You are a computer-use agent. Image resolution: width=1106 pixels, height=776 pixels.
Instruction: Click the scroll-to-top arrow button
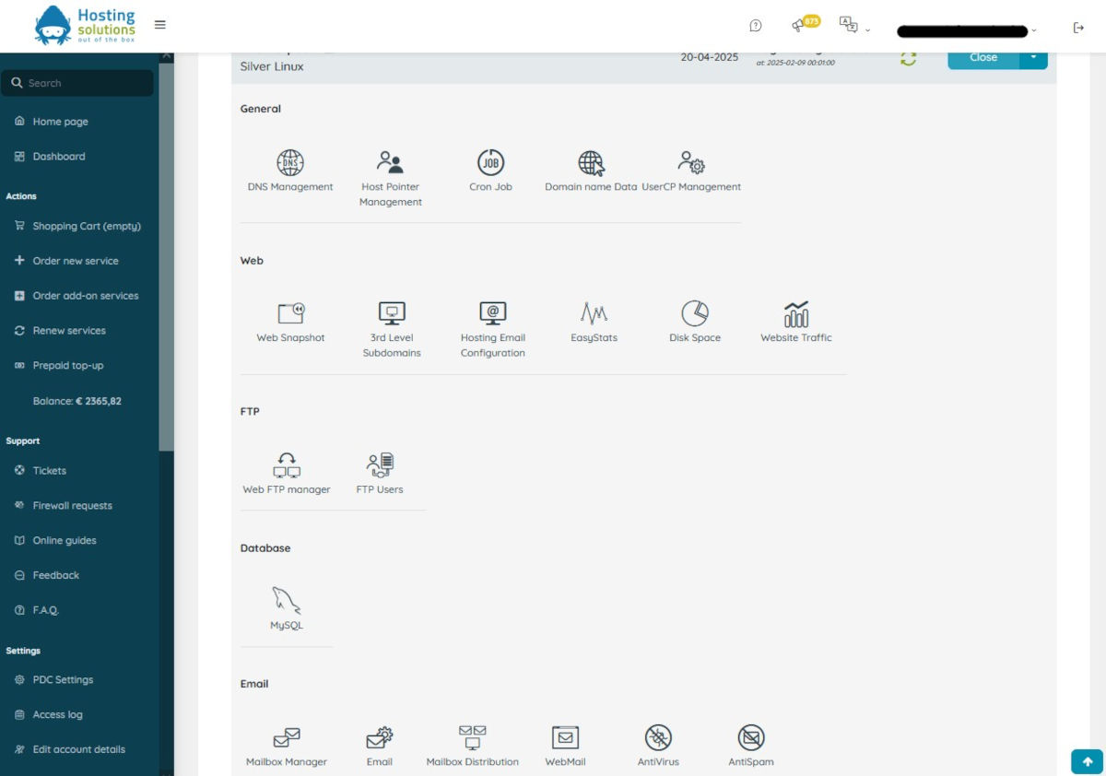click(x=1087, y=761)
